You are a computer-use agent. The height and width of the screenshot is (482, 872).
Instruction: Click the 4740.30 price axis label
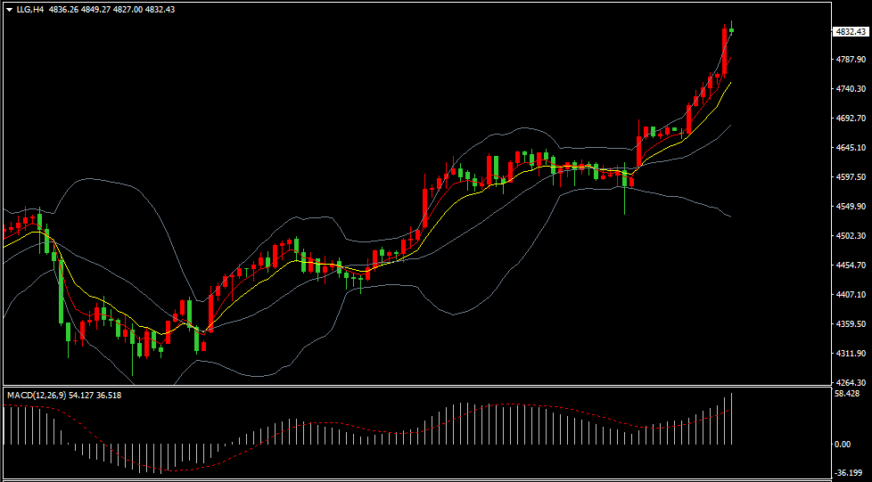[x=851, y=89]
